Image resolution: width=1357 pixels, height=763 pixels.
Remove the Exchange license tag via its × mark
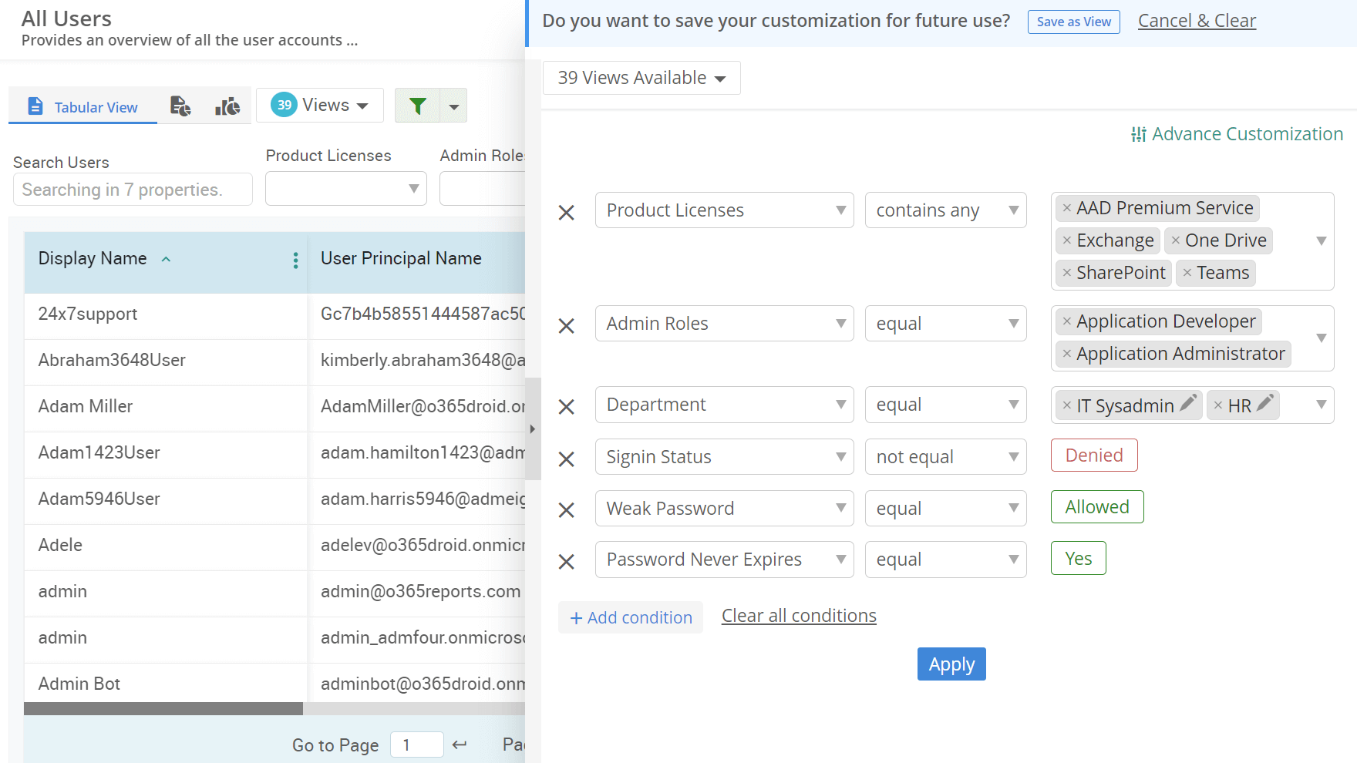tap(1066, 240)
